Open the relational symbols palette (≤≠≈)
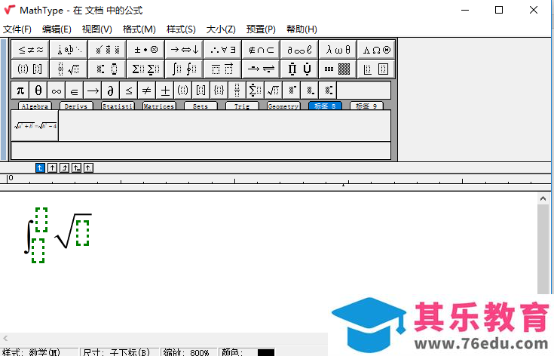The image size is (554, 356). coord(30,50)
